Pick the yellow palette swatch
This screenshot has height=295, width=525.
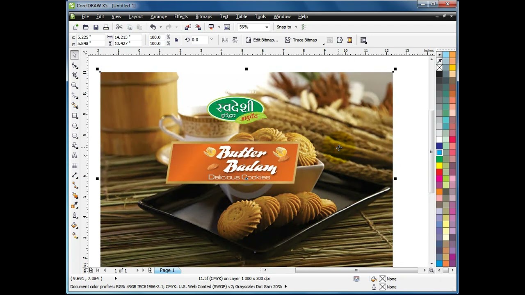pos(439,166)
